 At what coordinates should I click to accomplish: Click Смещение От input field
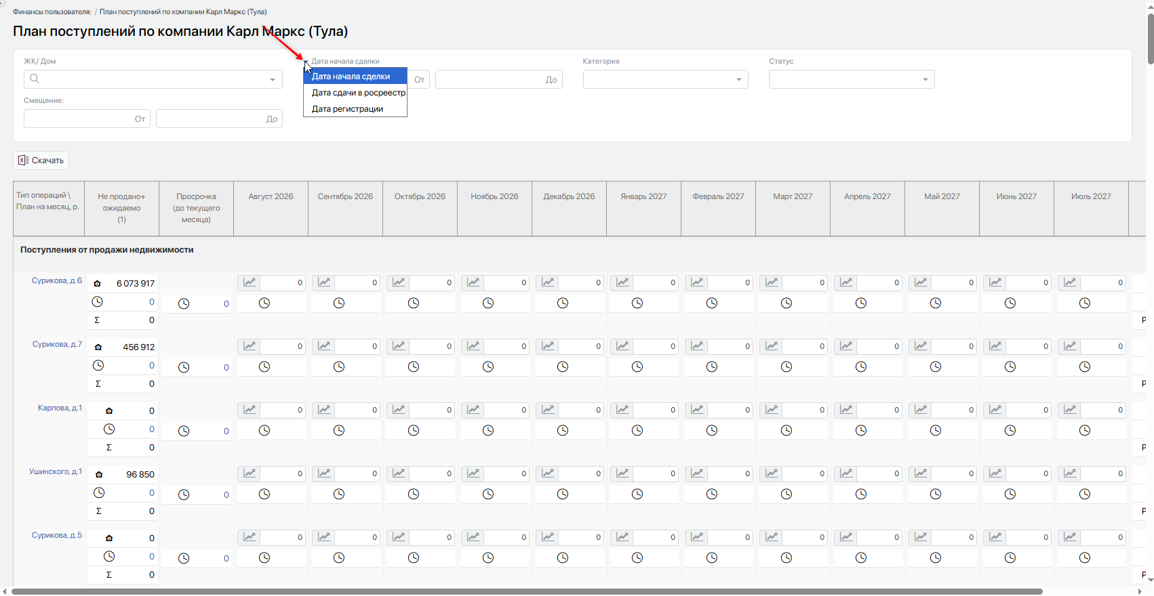click(x=87, y=119)
